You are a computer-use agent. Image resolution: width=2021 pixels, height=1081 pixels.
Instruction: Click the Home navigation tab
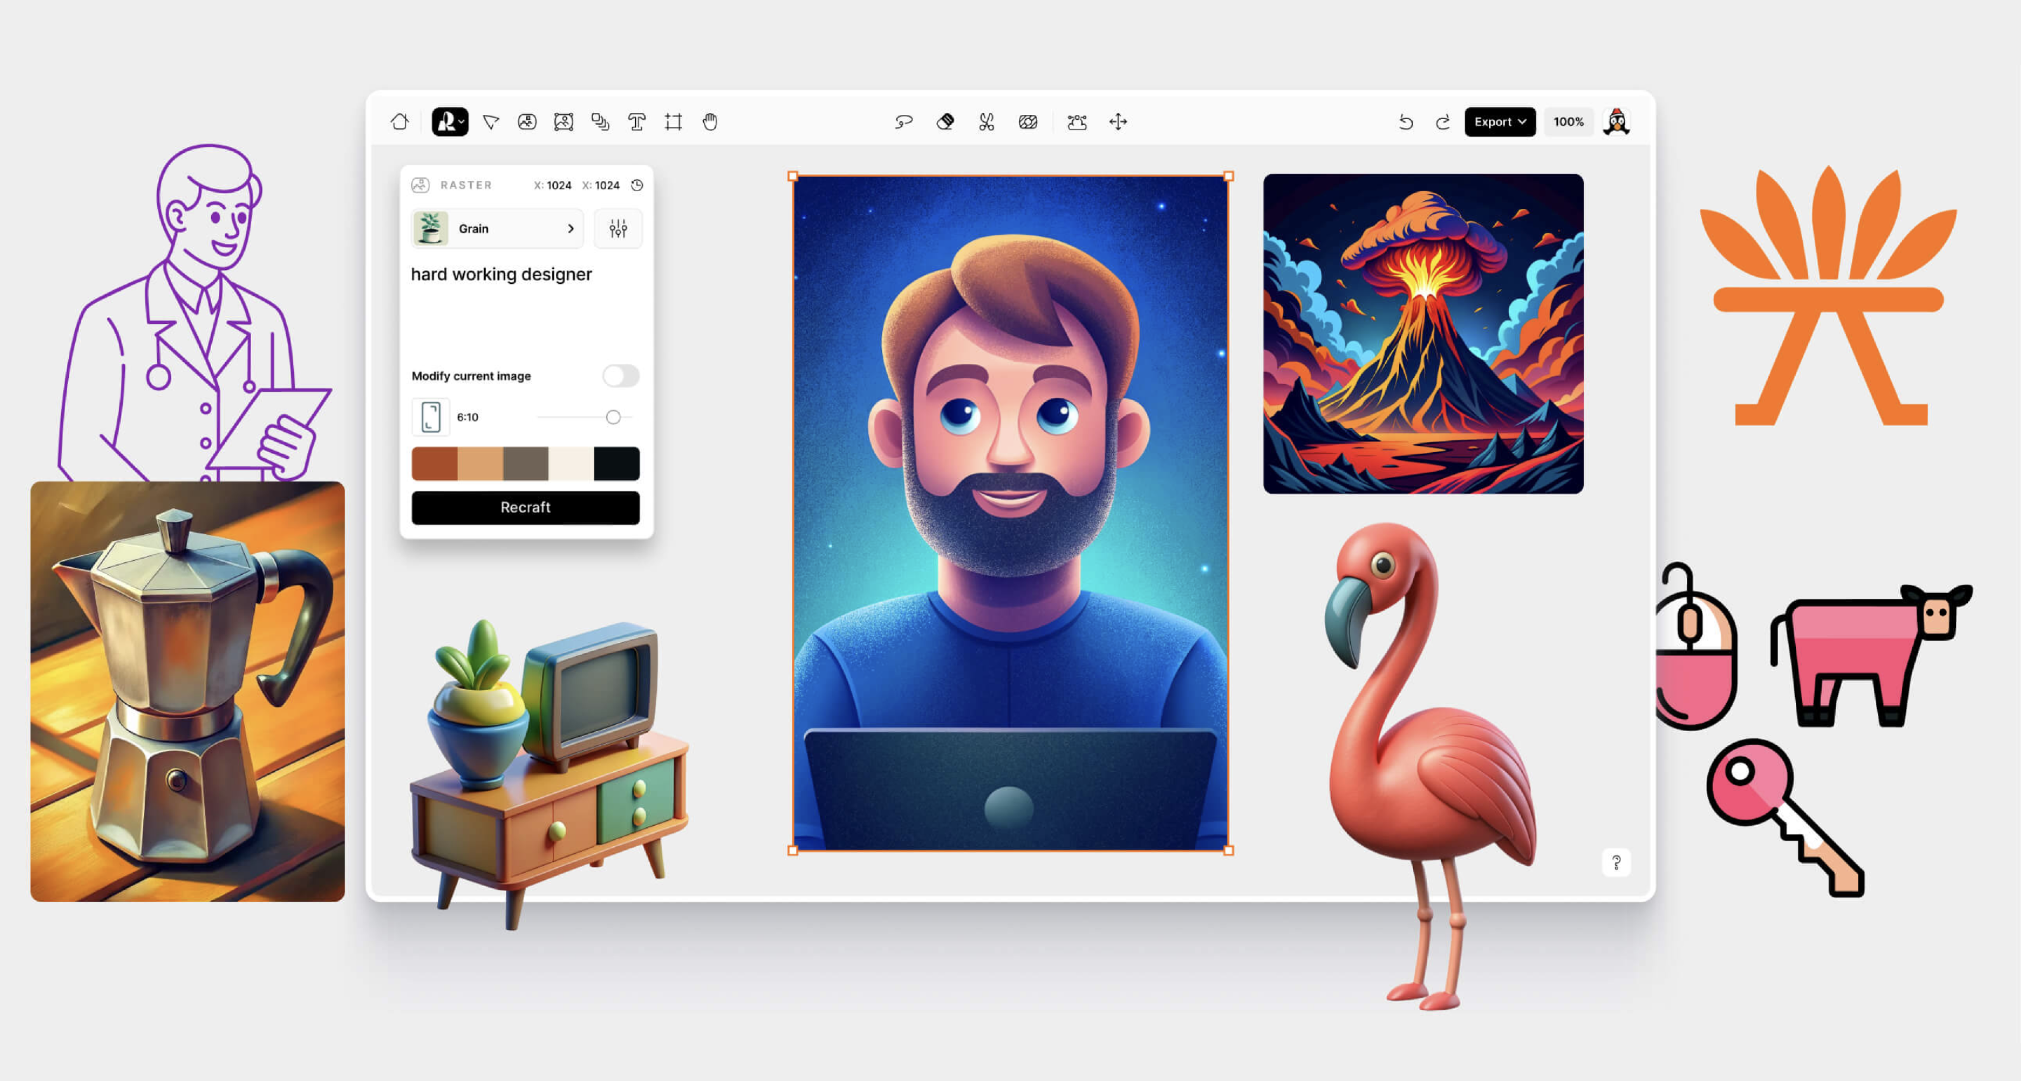click(x=400, y=122)
